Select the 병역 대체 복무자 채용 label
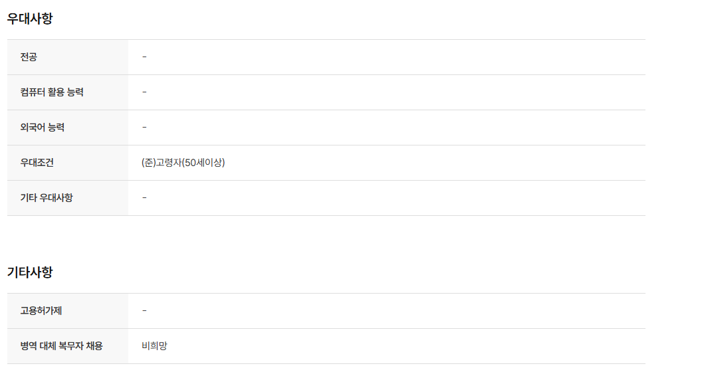 pos(62,346)
